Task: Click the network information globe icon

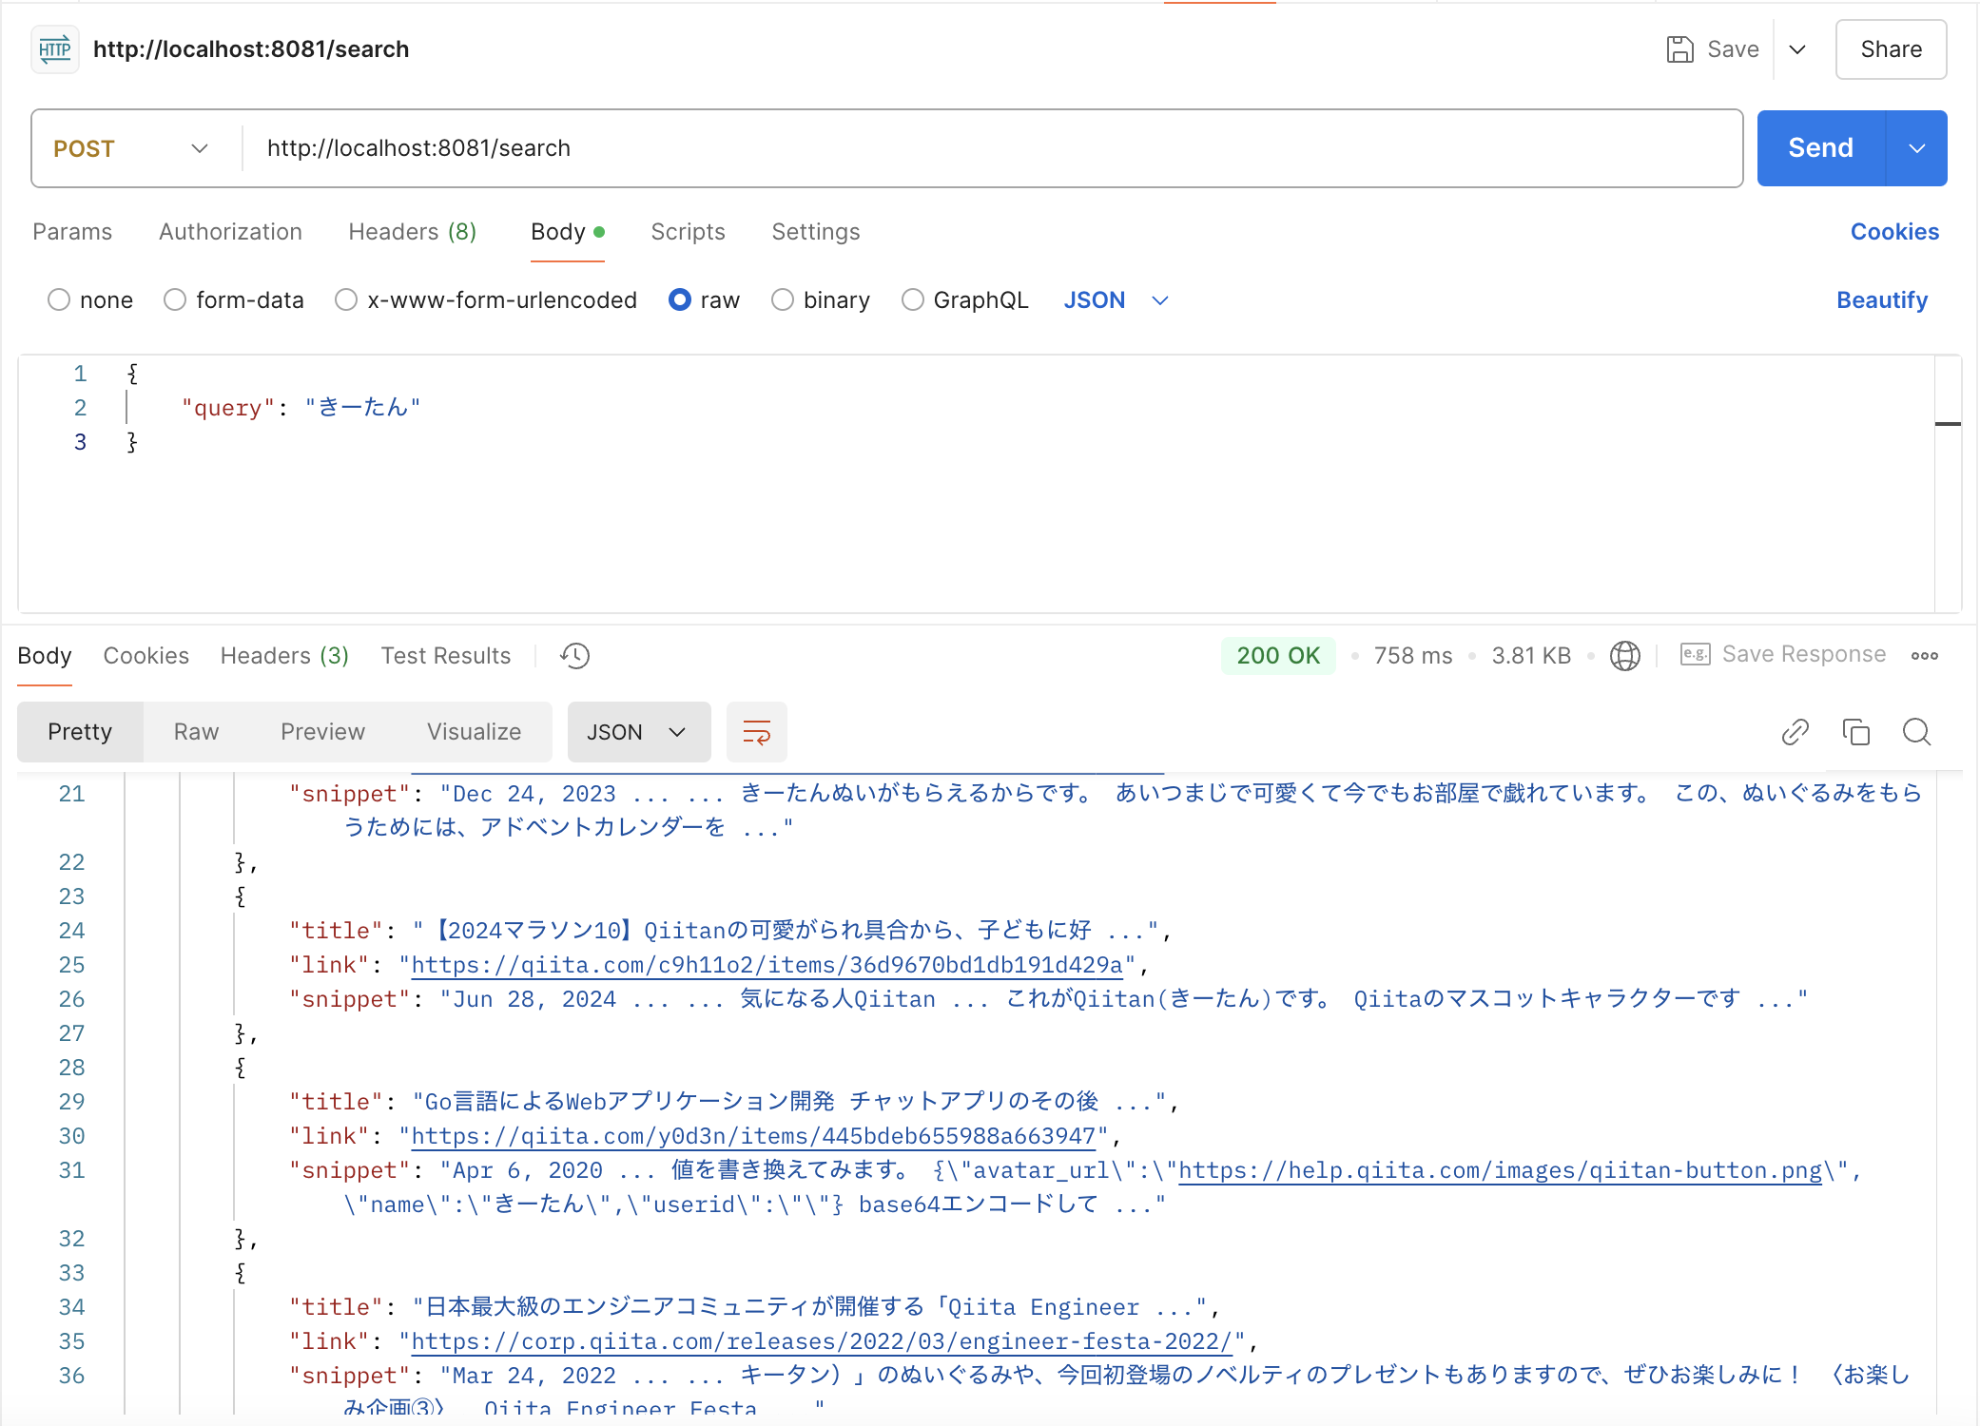Action: tap(1625, 655)
